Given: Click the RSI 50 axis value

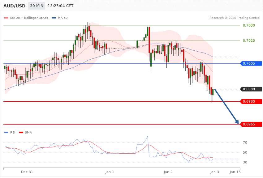Looking at the screenshot, I should (x=245, y=152).
